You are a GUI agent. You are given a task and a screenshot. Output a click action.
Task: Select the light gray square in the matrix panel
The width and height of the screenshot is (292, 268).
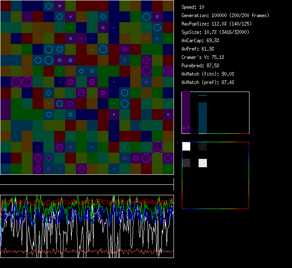click(202, 163)
